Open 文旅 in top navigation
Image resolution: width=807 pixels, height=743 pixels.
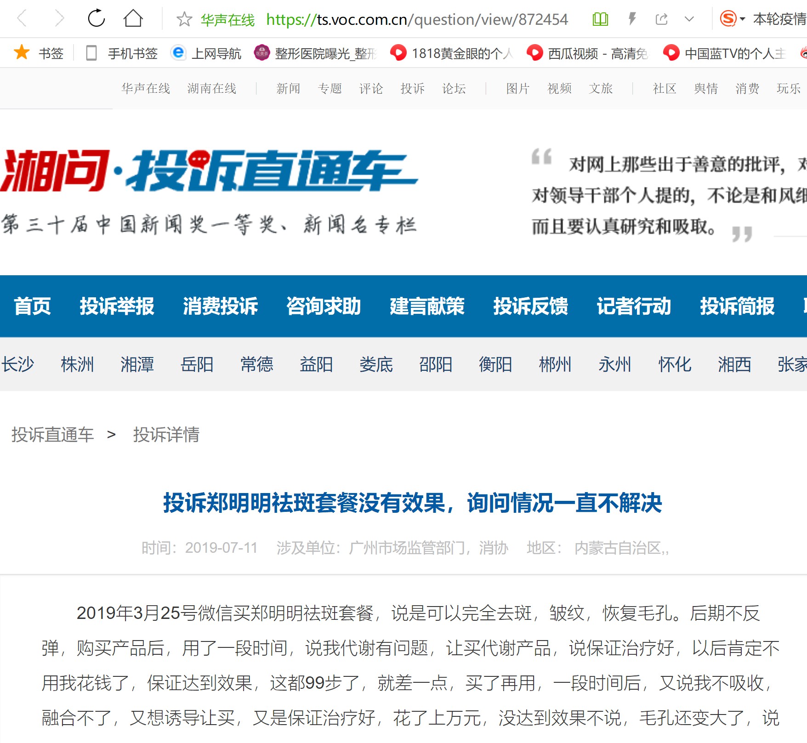pos(601,88)
